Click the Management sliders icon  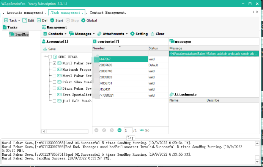click(x=44, y=27)
